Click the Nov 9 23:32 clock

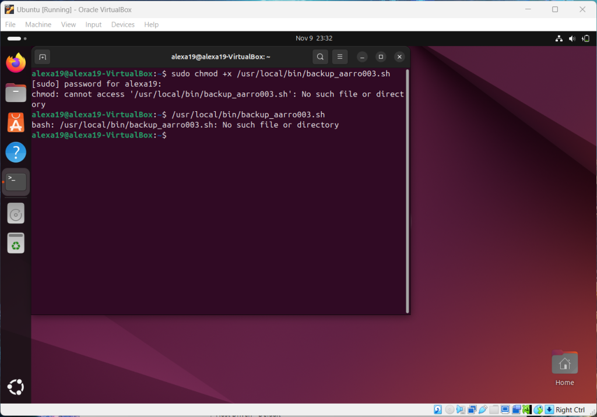point(314,38)
